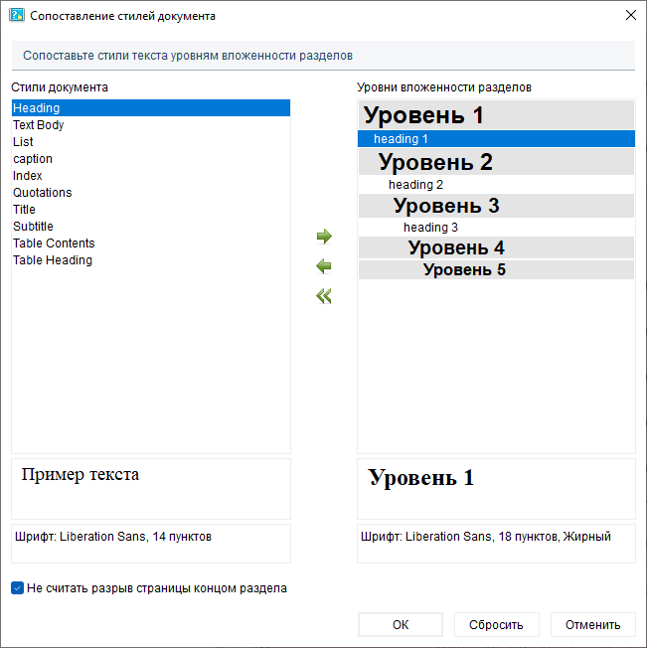Click the Отменить cancel button
This screenshot has height=648, width=647.
[x=592, y=624]
